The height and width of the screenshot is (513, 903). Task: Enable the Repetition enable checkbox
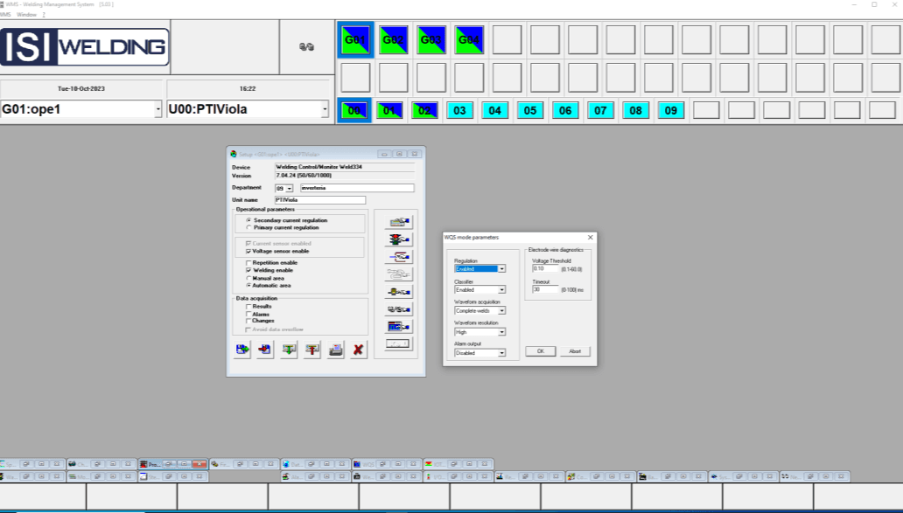point(249,263)
